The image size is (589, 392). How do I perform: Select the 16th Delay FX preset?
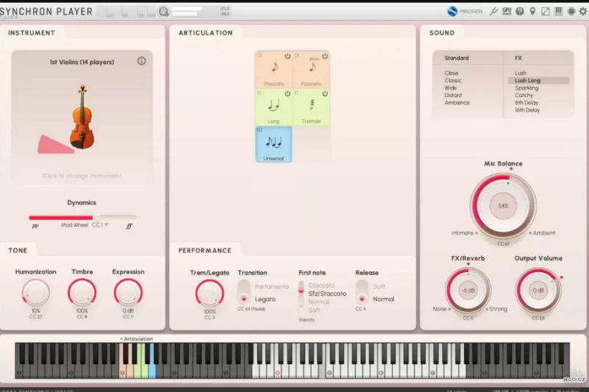tap(527, 110)
